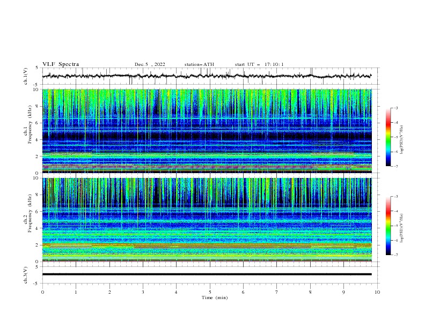Click time axis tick label "9"

pyautogui.click(x=343, y=292)
